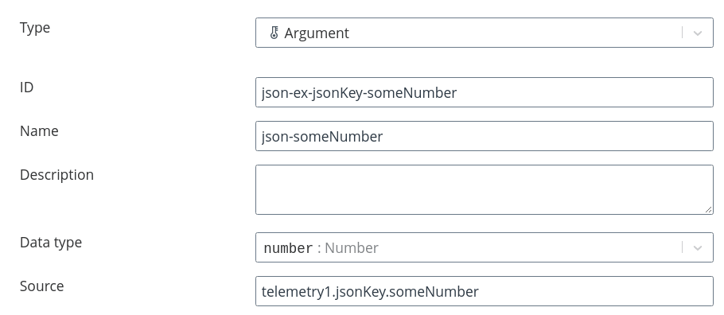
Task: Focus the ID field json-ex-jsonKey-someNumber
Action: tap(485, 92)
